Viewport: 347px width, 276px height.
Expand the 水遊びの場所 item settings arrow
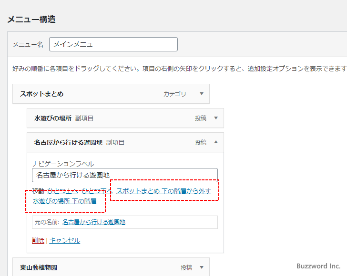pyautogui.click(x=216, y=118)
